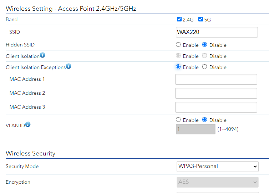Select Disable for Client Isolation Exceptions
The image size is (269, 193).
point(204,67)
